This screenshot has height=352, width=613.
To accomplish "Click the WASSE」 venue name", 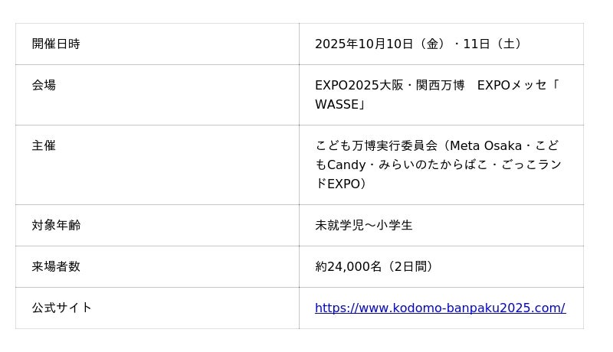I will tap(340, 105).
